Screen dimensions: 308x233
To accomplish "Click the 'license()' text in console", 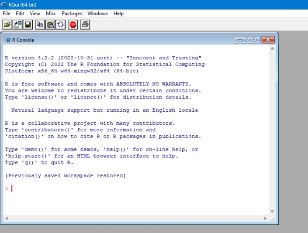I will pyautogui.click(x=39, y=97).
